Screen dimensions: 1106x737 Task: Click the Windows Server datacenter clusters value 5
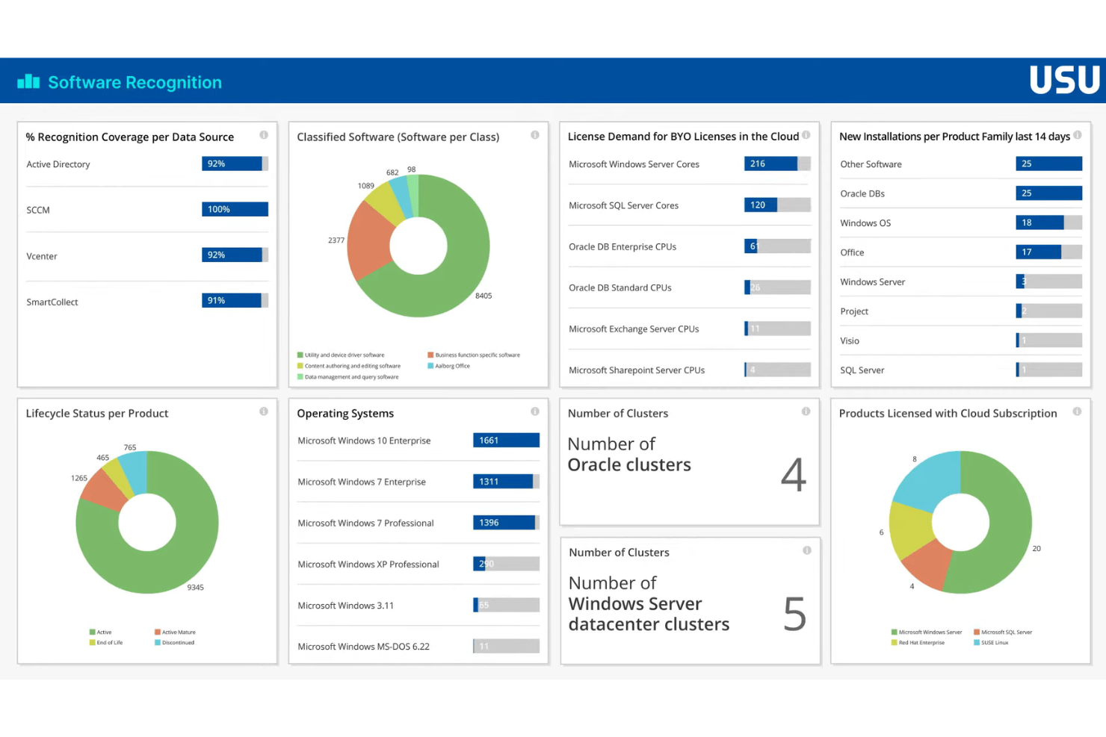pos(795,614)
